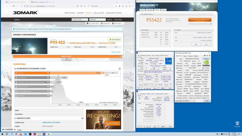
Task: Open the GPU selection dropdown in GPU-Z
Action: pos(185,101)
